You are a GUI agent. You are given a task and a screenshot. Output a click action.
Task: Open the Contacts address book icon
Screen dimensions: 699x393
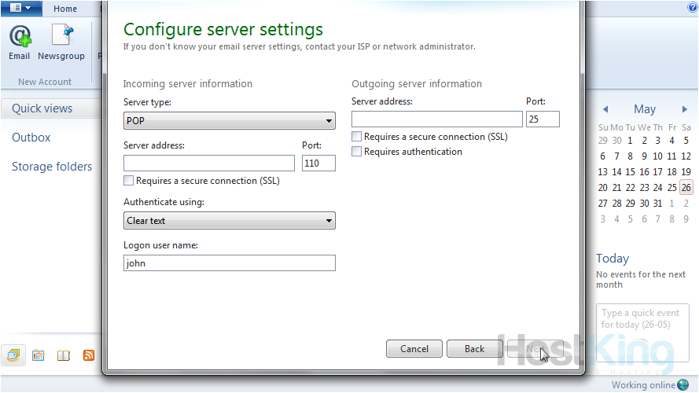click(64, 355)
